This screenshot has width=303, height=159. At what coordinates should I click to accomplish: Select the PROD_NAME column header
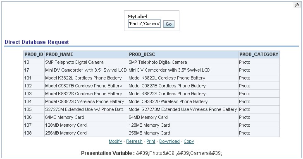pos(86,54)
